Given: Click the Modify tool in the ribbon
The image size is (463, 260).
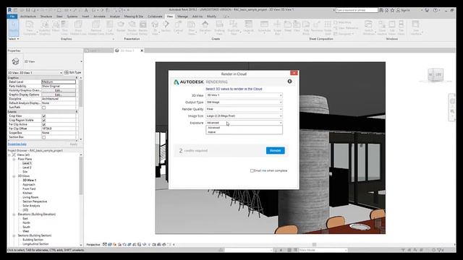Looking at the screenshot, I should tap(13, 27).
